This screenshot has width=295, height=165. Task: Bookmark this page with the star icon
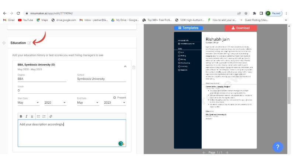(246, 13)
